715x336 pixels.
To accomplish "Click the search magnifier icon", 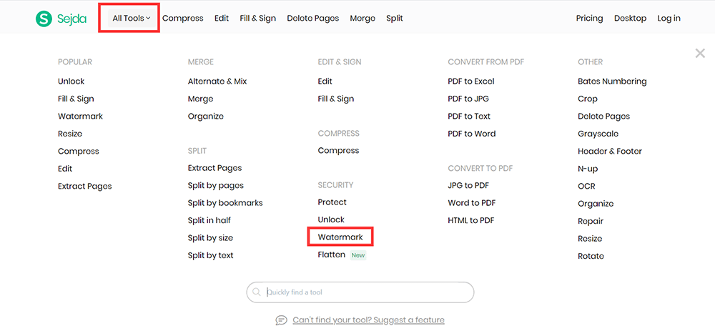I will 256,292.
